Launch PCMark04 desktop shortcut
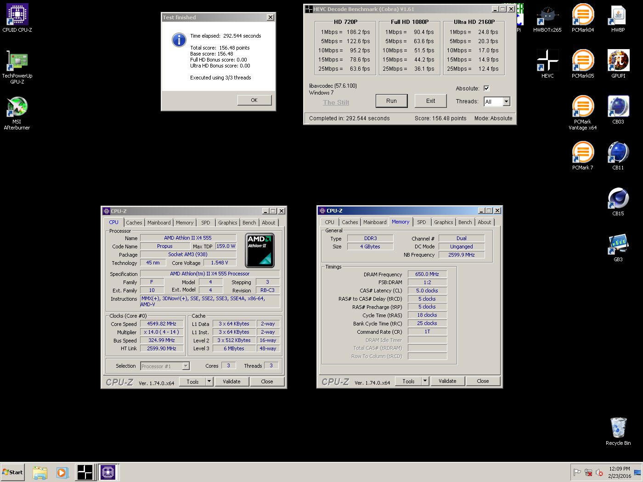 point(583,18)
